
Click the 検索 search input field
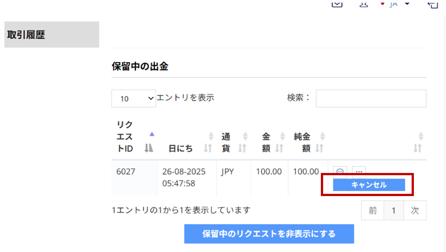pyautogui.click(x=371, y=98)
